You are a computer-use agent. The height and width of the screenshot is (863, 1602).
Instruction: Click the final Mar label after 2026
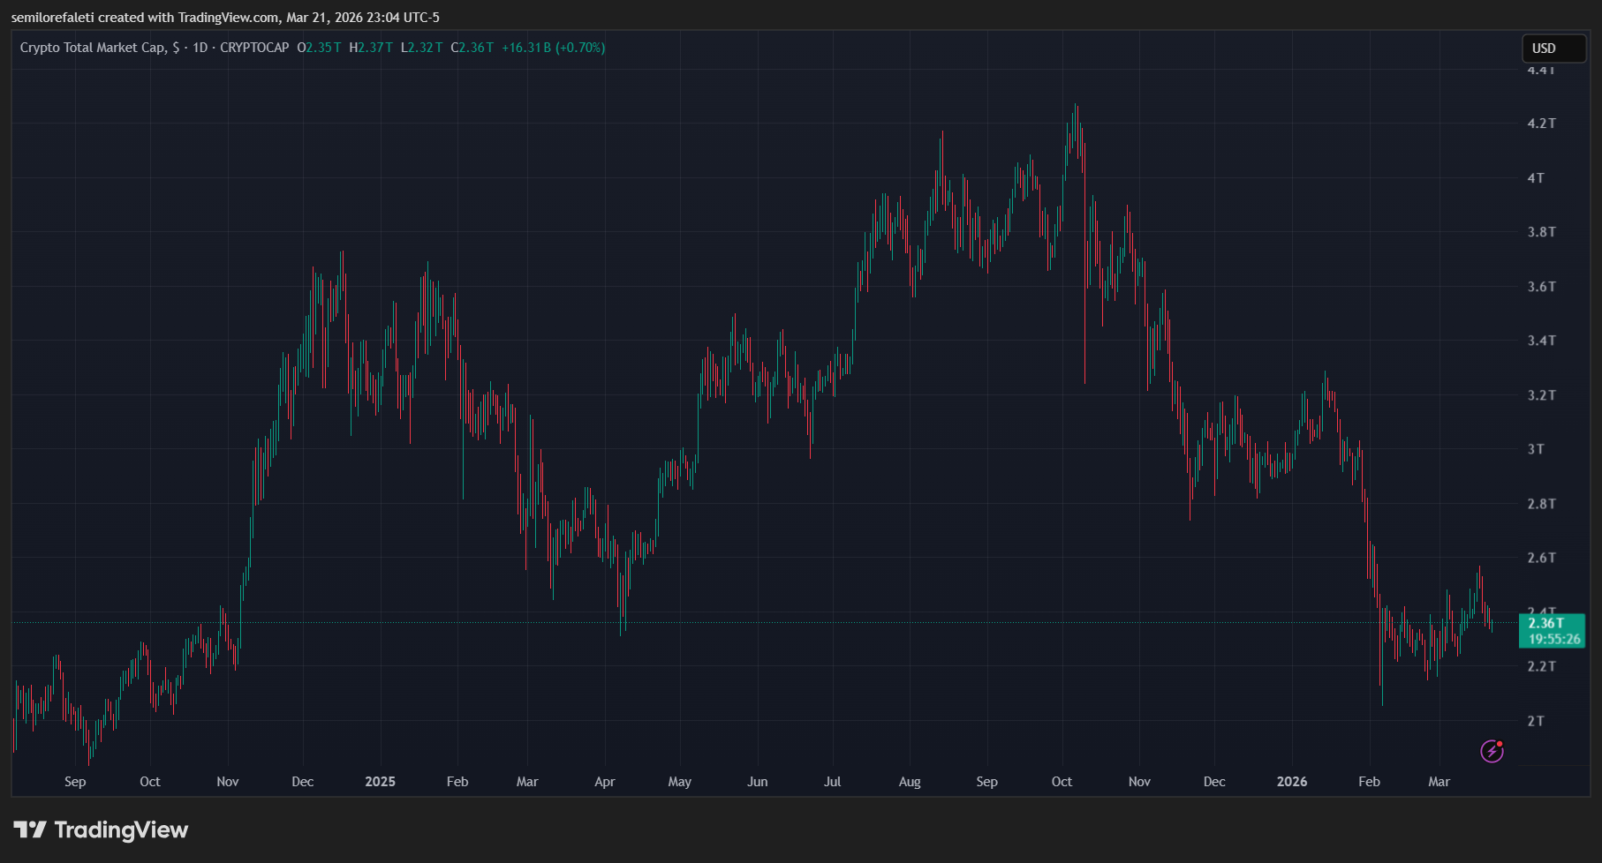(1440, 782)
